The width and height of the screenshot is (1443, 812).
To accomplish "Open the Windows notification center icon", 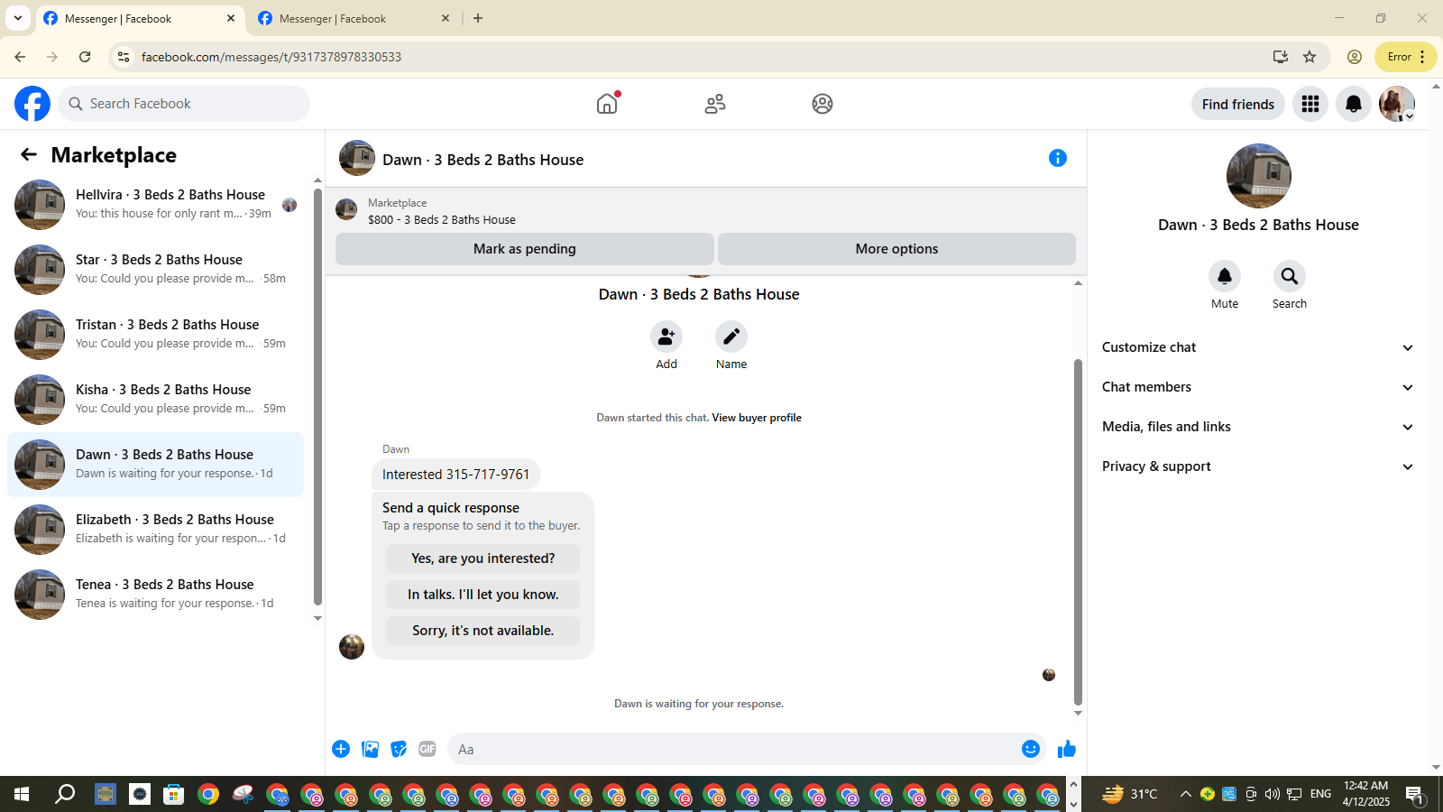I will click(x=1415, y=794).
